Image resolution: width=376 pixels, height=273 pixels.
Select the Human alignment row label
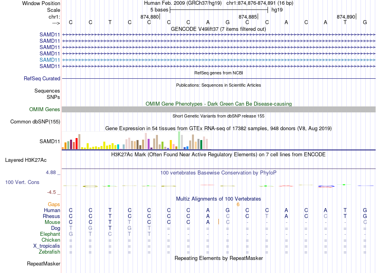[x=52, y=210]
